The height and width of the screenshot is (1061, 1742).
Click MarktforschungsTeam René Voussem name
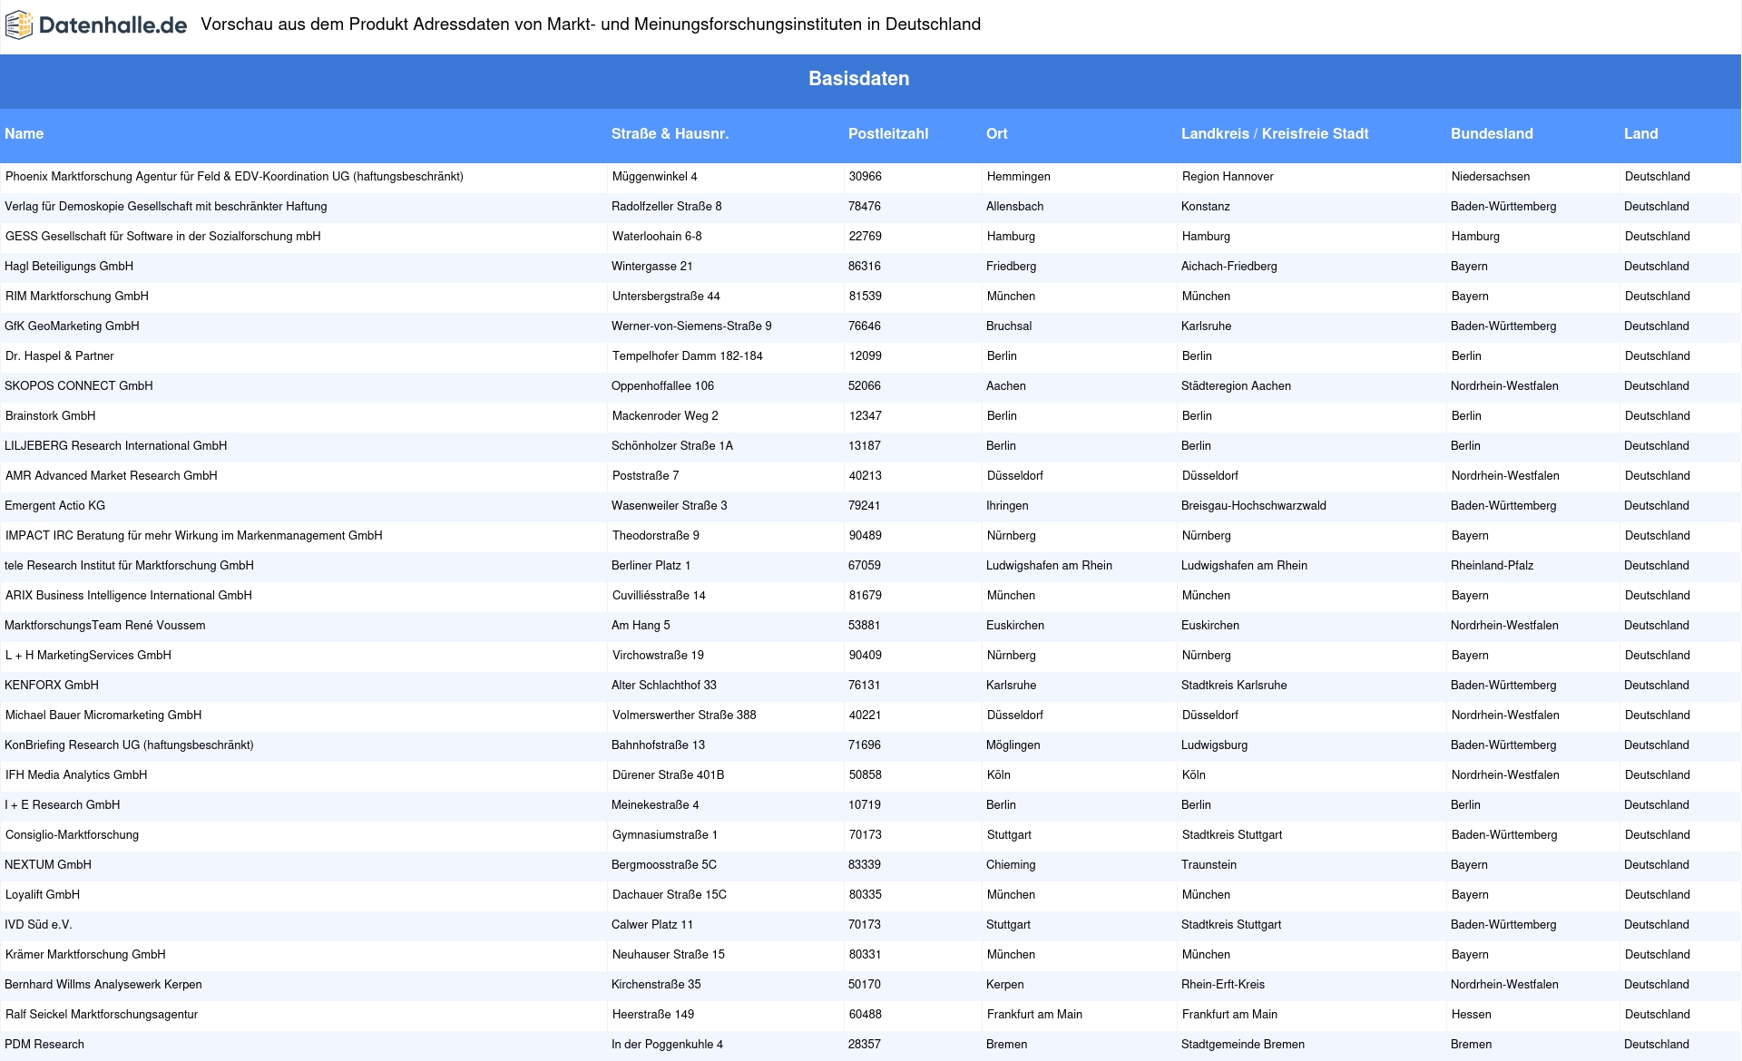click(x=105, y=626)
